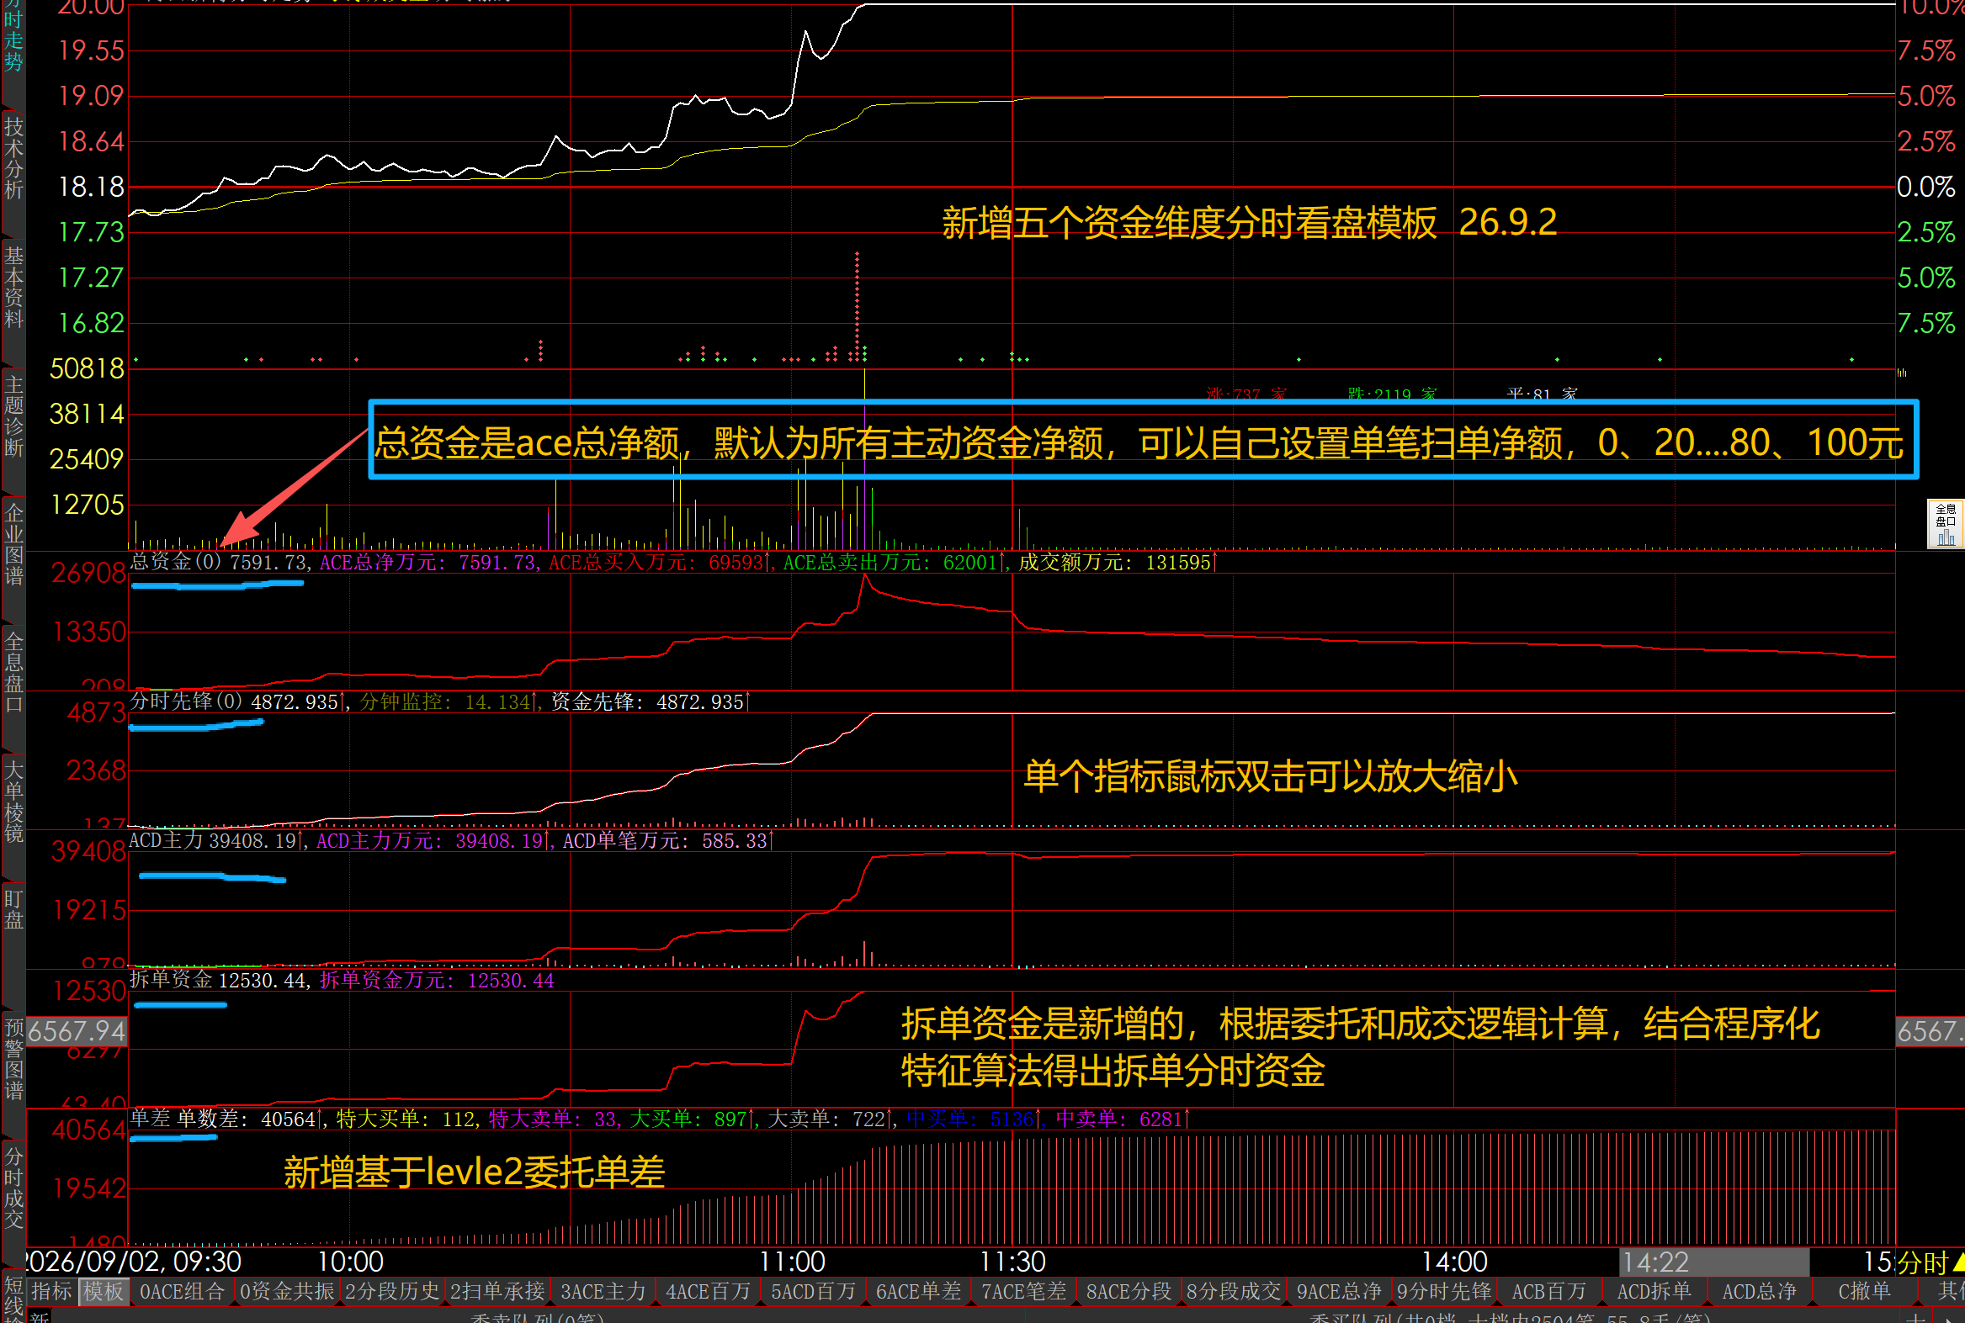The image size is (1965, 1323).
Task: Click the 18.18 previous-close price label
Action: [91, 187]
